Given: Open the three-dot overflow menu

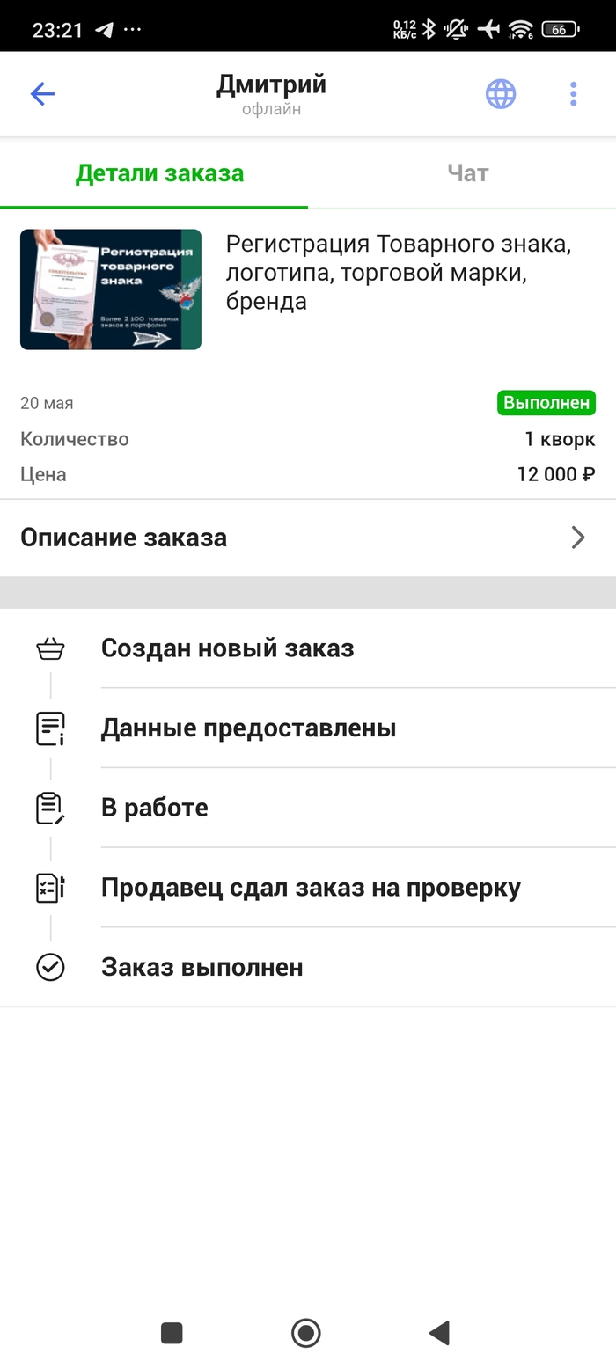Looking at the screenshot, I should [x=573, y=94].
